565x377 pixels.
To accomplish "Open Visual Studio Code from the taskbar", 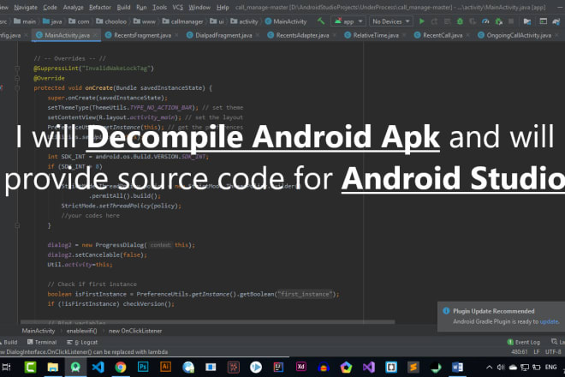I will point(98,368).
